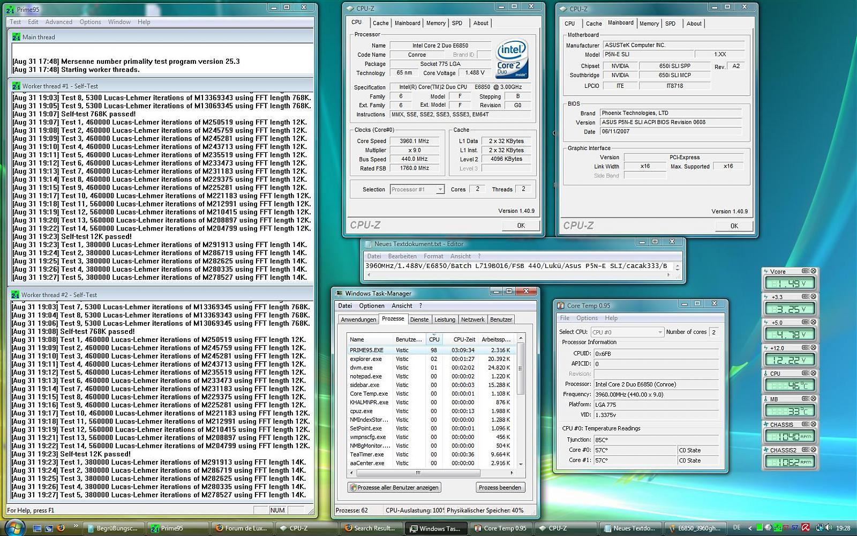This screenshot has height=536, width=857.
Task: Open settings of the +12.0 gadget
Action: 805,347
